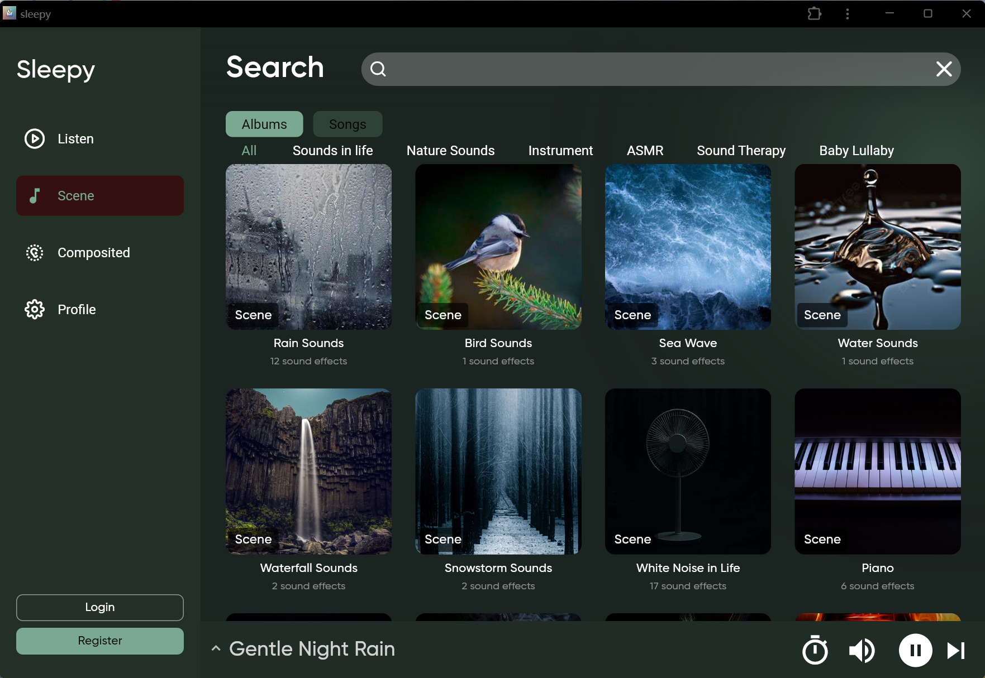Mute audio using the volume icon
The image size is (985, 678).
(862, 650)
